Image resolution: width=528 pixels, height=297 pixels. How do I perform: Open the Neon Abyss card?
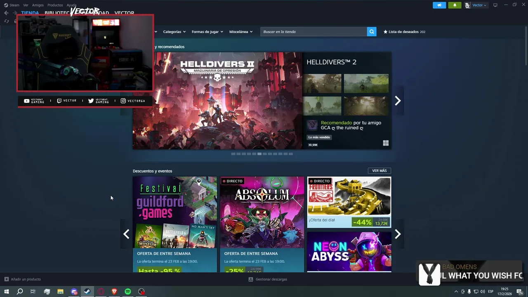click(349, 252)
